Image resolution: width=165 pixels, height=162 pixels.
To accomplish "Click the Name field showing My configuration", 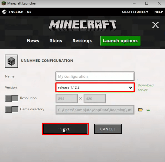I will click(x=95, y=76).
